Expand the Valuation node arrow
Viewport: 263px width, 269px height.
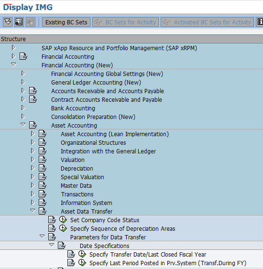coord(33,160)
